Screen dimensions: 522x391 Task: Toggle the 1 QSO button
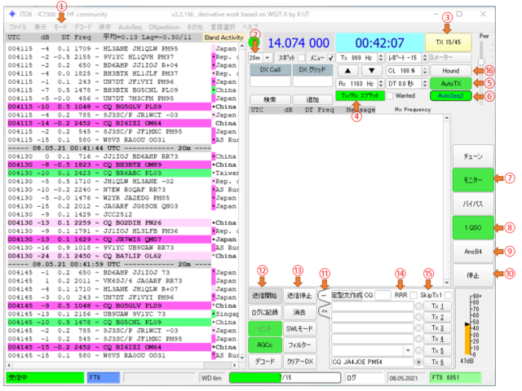473,228
